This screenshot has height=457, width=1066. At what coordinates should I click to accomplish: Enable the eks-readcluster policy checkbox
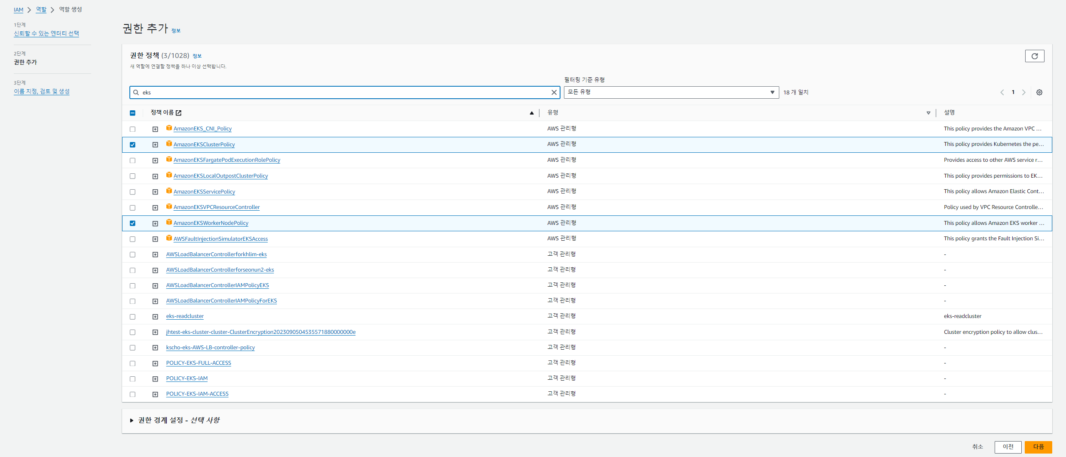tap(132, 317)
